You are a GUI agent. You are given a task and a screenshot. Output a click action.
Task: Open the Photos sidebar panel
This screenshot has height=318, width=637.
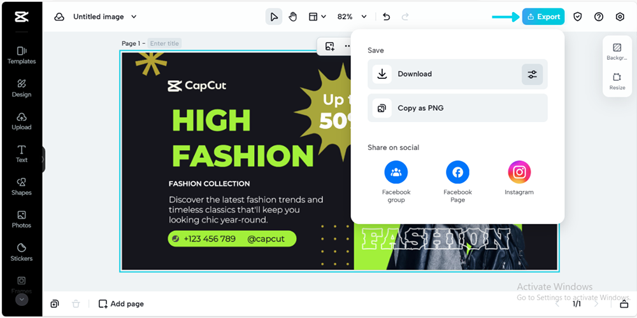point(22,219)
